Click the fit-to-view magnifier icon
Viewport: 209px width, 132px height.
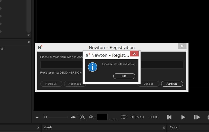point(82,117)
